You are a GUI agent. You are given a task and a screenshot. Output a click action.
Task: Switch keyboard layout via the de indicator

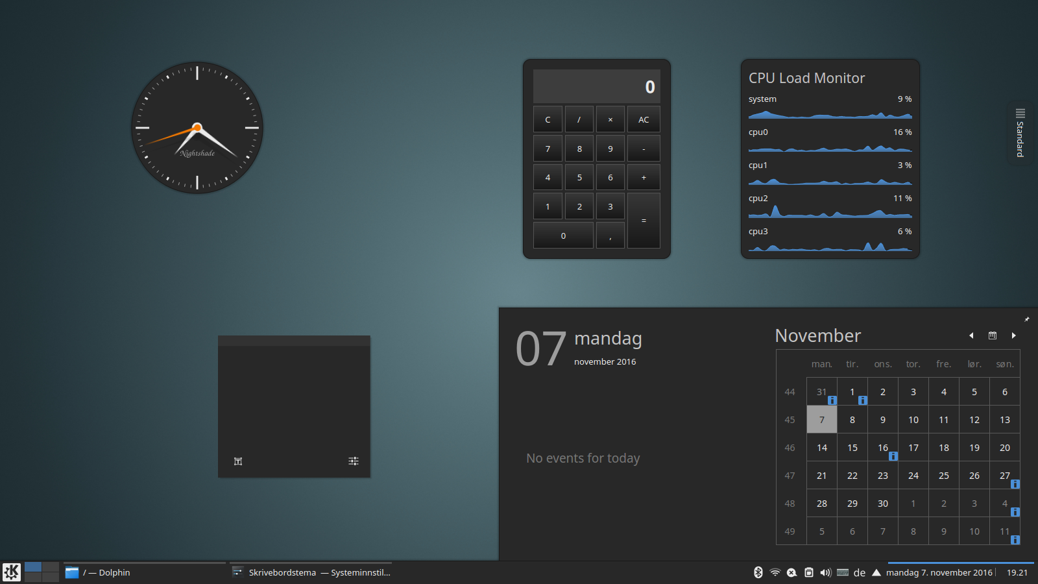coord(860,572)
